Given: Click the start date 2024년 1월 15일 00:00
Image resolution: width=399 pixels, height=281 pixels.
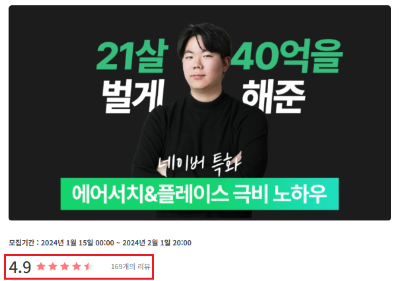Looking at the screenshot, I should pos(77,243).
